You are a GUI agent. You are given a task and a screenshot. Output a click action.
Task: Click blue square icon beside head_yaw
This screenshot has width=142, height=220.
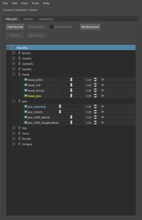tap(26, 96)
